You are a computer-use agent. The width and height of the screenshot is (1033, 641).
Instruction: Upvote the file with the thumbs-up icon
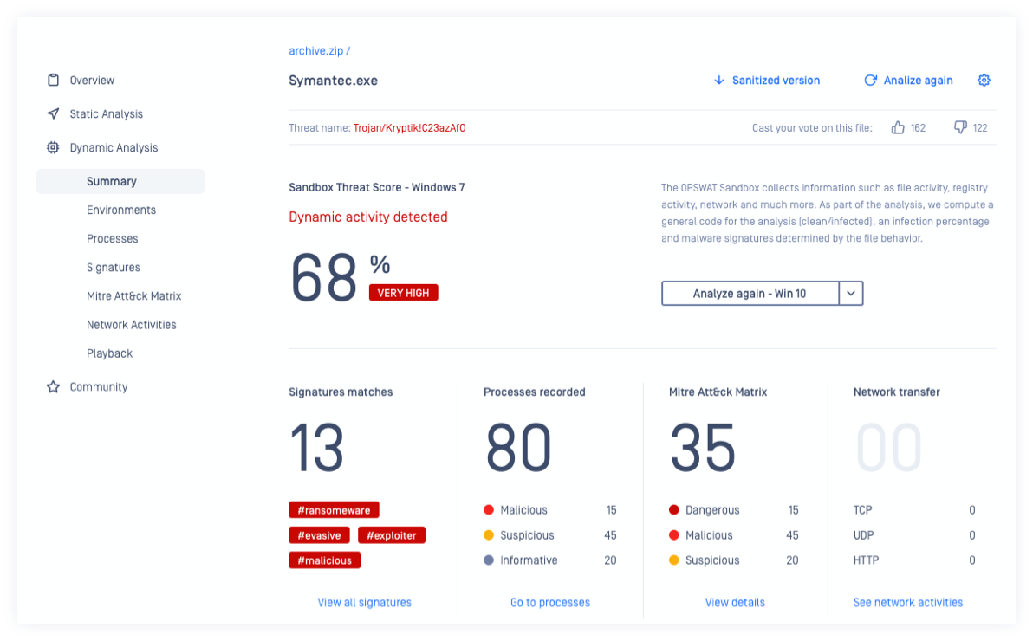tap(899, 127)
